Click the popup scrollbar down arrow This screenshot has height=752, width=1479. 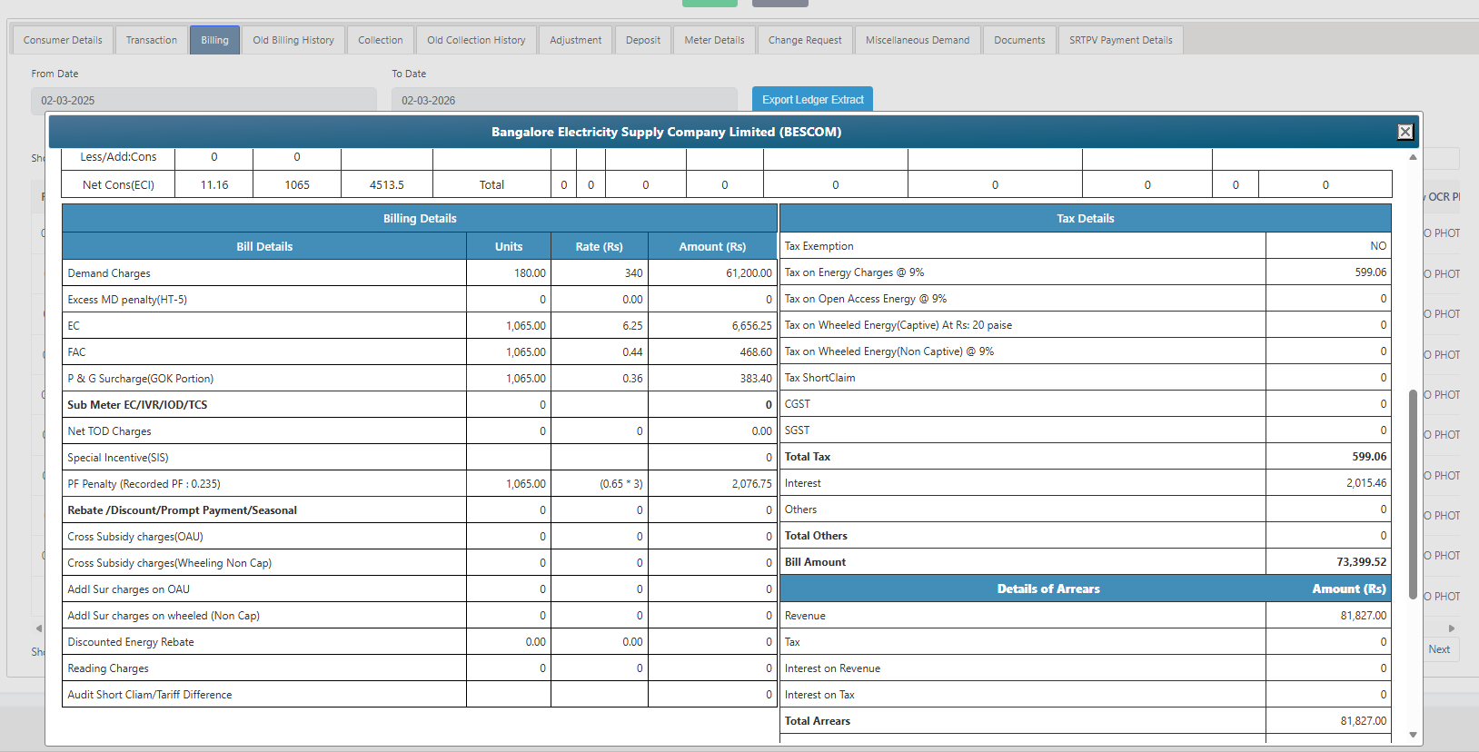coord(1413,735)
